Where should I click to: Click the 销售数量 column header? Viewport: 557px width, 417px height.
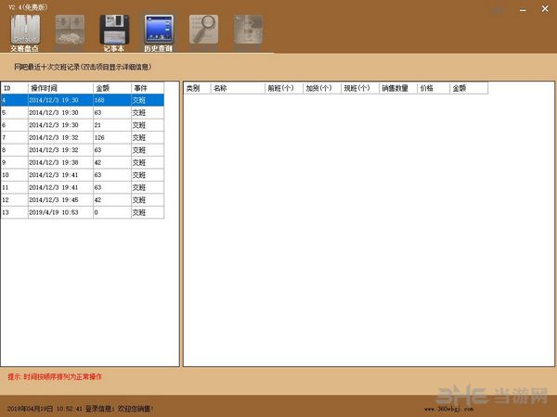(x=397, y=88)
